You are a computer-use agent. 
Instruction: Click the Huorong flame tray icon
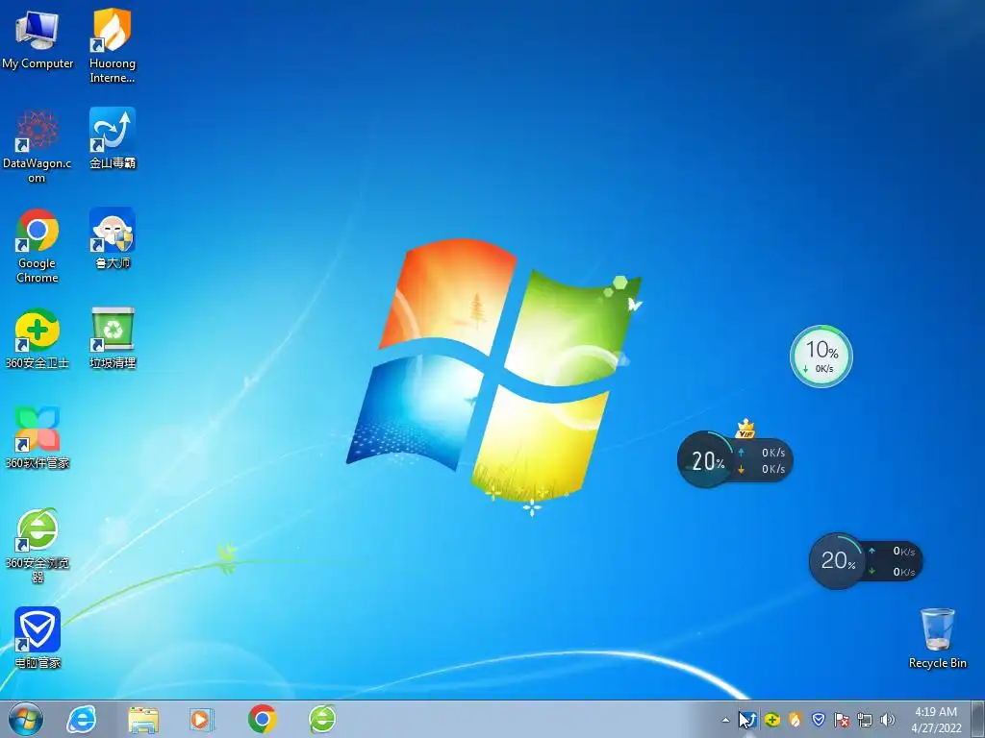pyautogui.click(x=796, y=720)
